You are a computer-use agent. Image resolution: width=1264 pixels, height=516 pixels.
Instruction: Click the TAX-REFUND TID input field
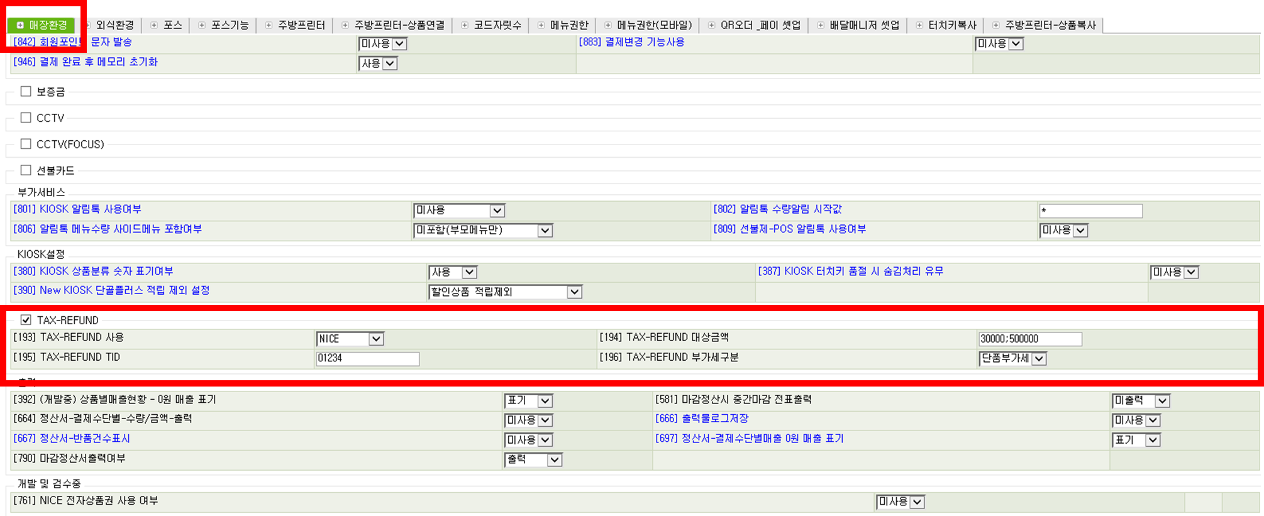coord(367,358)
